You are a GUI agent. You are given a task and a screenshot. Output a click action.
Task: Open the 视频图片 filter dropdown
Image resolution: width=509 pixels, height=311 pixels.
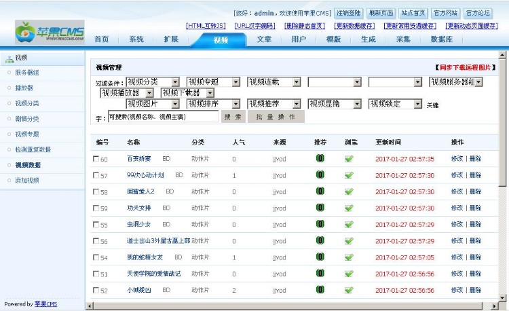[x=153, y=104]
